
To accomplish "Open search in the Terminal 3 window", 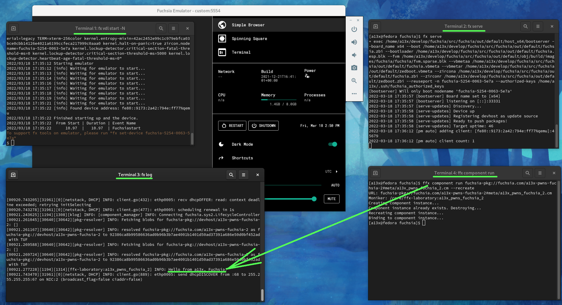I will [x=231, y=174].
